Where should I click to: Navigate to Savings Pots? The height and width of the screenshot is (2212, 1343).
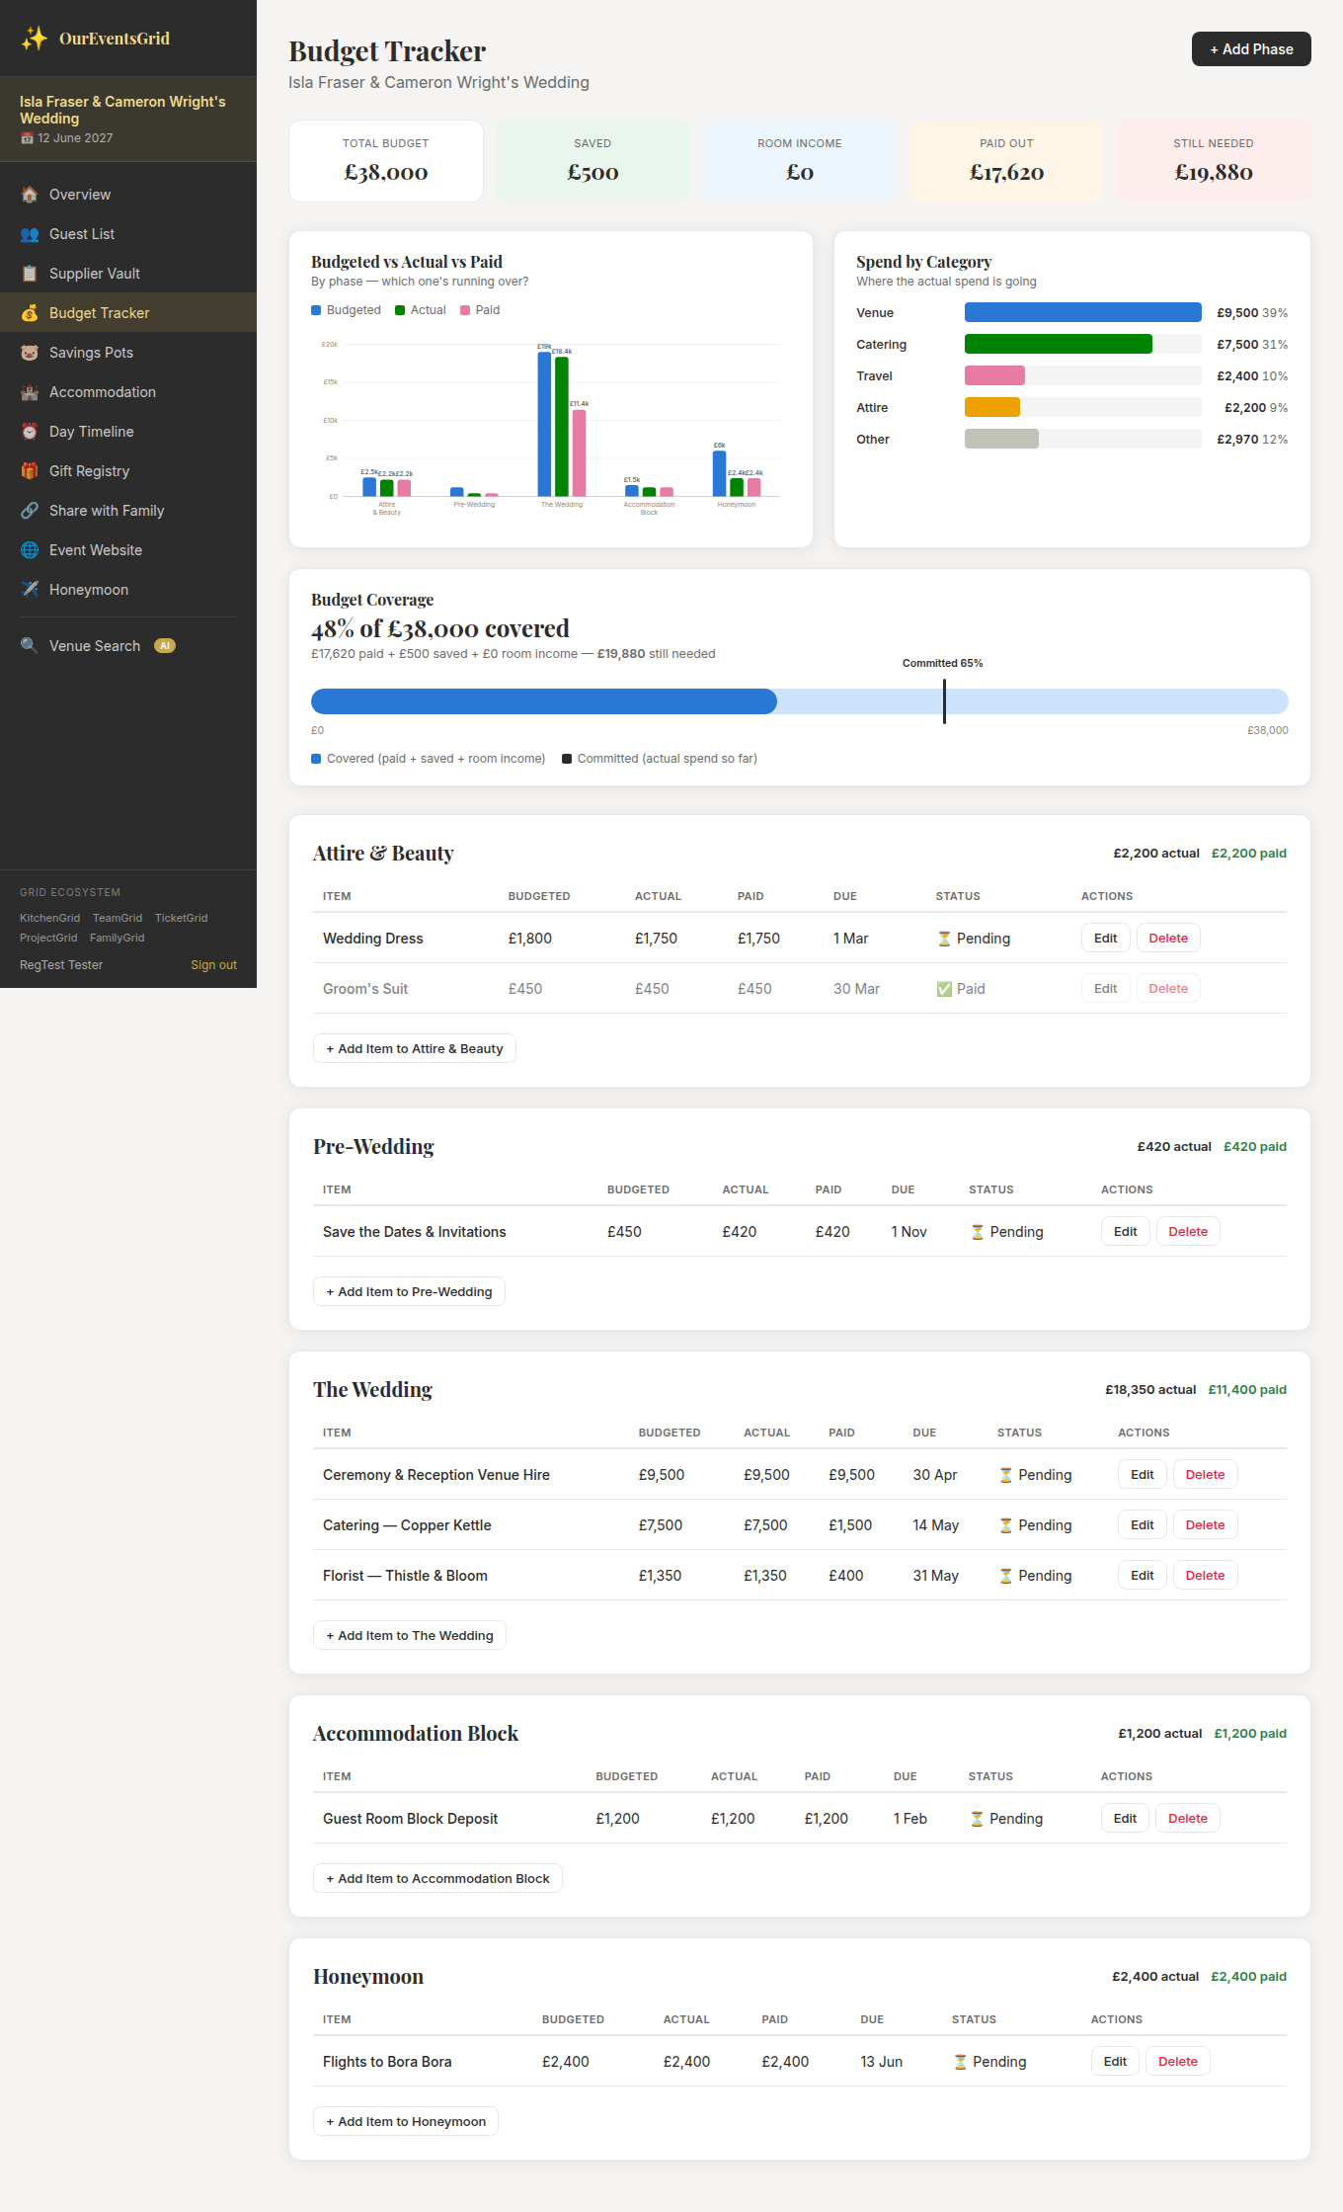[x=128, y=353]
